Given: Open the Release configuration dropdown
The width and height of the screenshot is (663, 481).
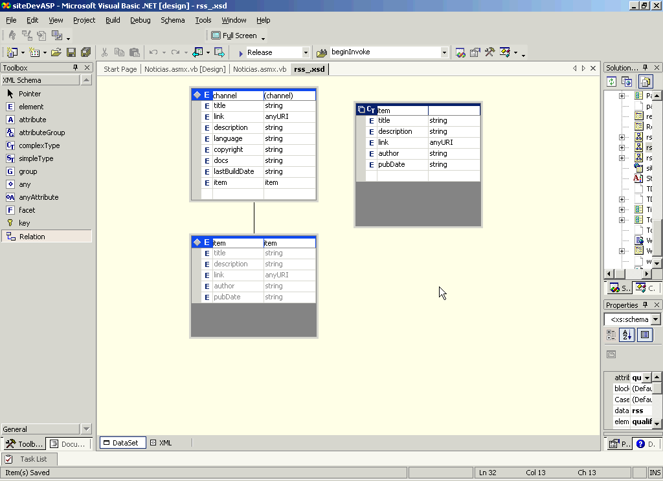Looking at the screenshot, I should [x=306, y=52].
